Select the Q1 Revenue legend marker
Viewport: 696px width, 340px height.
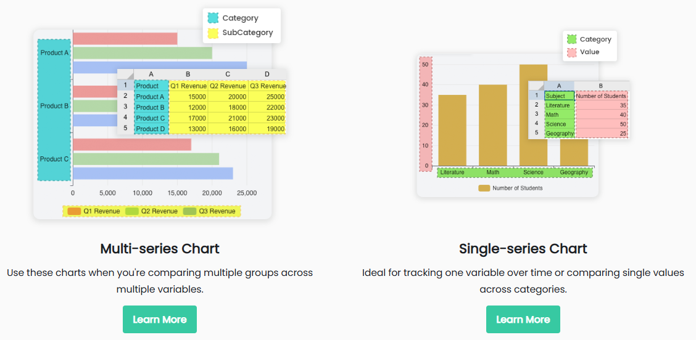(x=74, y=211)
